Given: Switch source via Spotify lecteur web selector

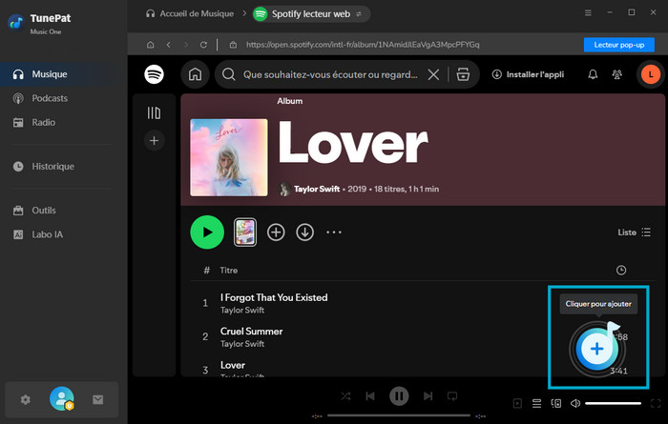Looking at the screenshot, I should tap(311, 14).
